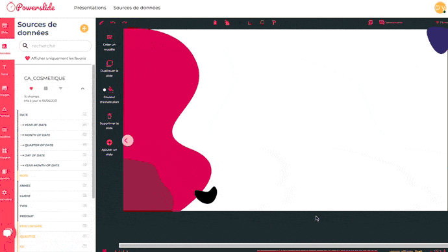Open Couleur d'arrière plan picker
The width and height of the screenshot is (448, 252).
[109, 95]
